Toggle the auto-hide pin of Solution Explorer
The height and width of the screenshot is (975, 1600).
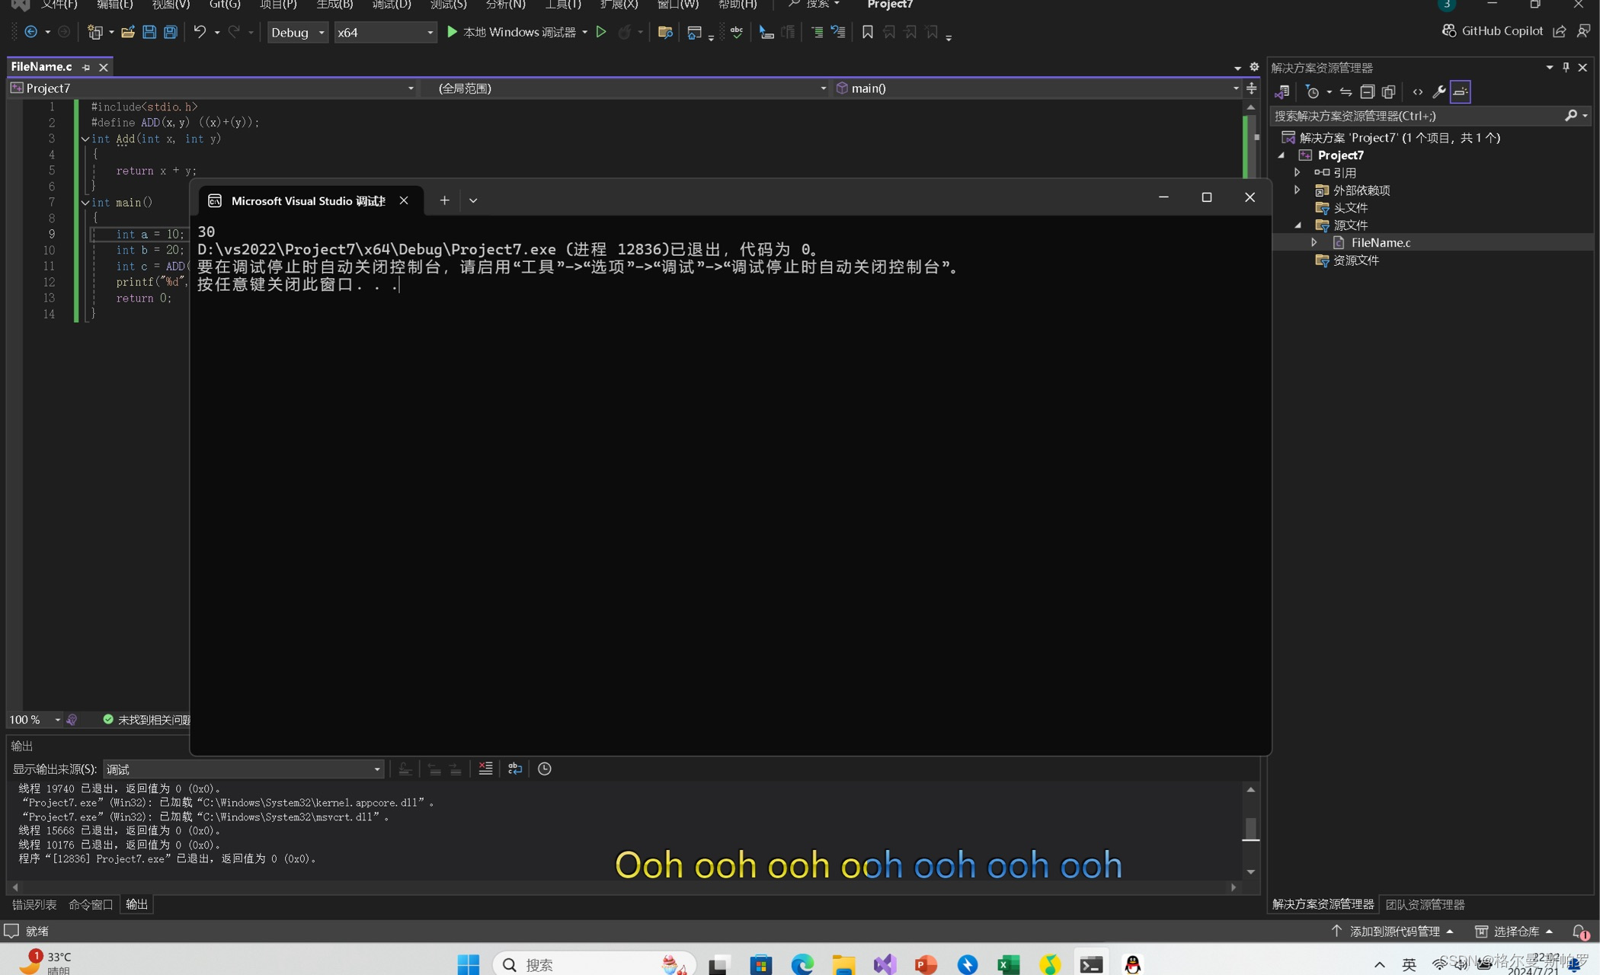click(x=1566, y=67)
